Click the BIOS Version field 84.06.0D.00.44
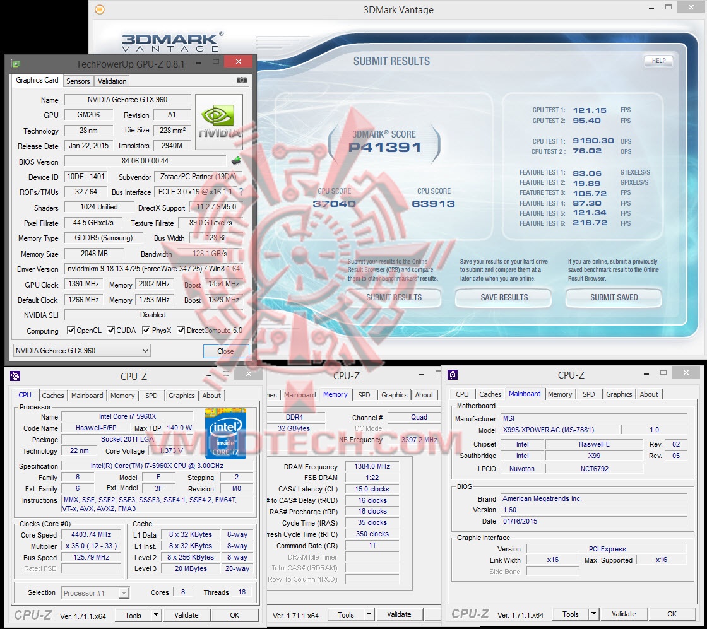The width and height of the screenshot is (707, 629). pyautogui.click(x=145, y=161)
